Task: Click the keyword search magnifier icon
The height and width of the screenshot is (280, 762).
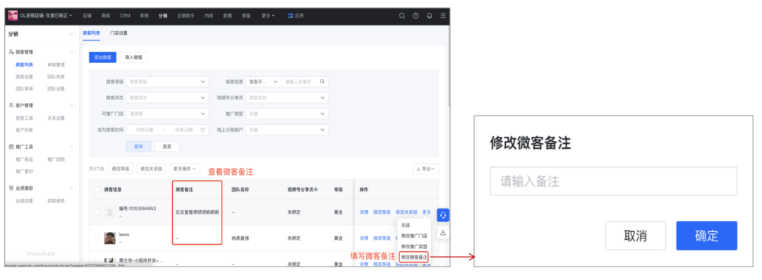Action: click(x=322, y=82)
